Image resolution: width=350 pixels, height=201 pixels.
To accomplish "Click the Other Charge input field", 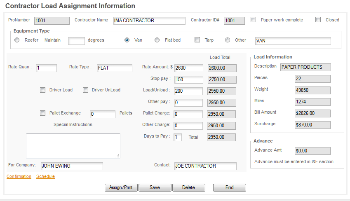I will point(188,126).
